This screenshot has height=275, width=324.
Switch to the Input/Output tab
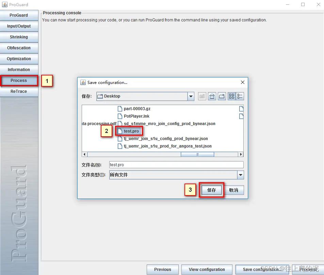pos(19,26)
